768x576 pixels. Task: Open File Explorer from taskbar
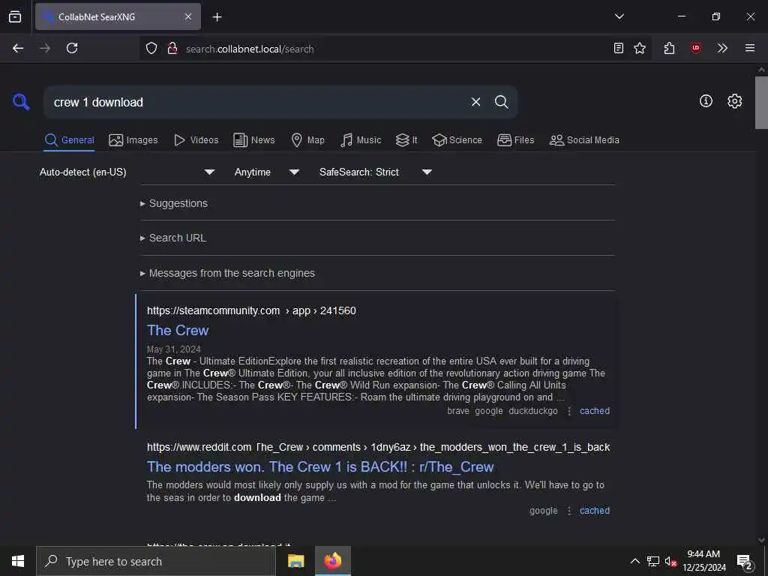coord(295,561)
